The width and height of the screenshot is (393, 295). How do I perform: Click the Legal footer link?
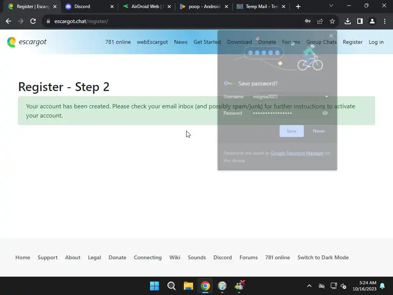click(x=94, y=257)
